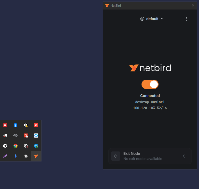Open Nextcloud synced tray icon

pyautogui.click(x=36, y=146)
